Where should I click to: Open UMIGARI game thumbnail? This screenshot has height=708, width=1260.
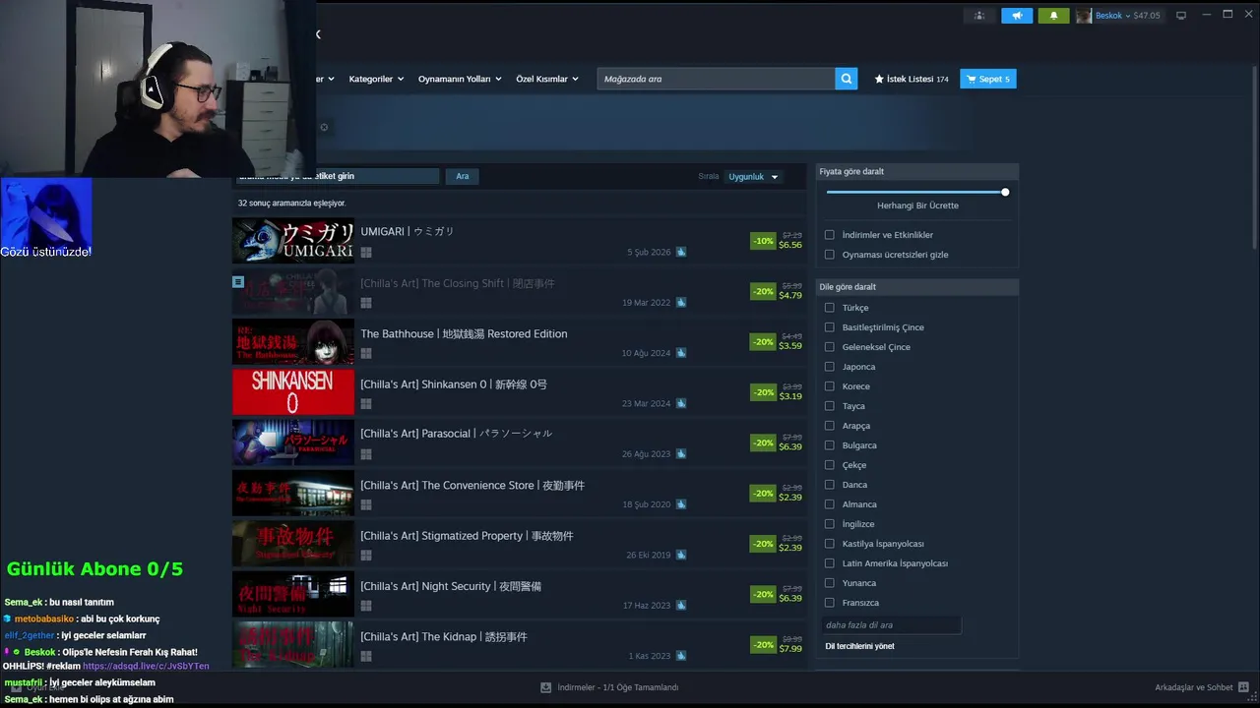pos(293,241)
